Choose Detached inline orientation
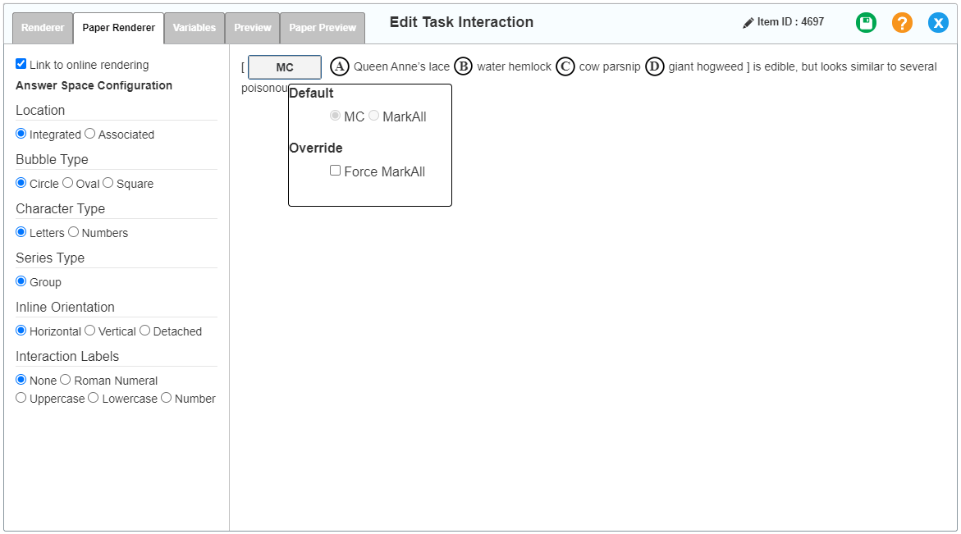The height and width of the screenshot is (534, 961). click(144, 330)
